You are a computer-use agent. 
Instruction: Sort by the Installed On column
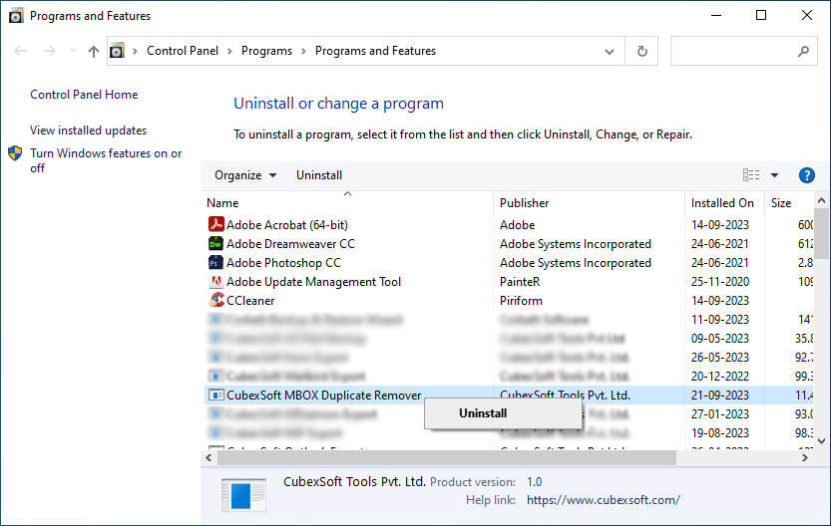coord(722,202)
